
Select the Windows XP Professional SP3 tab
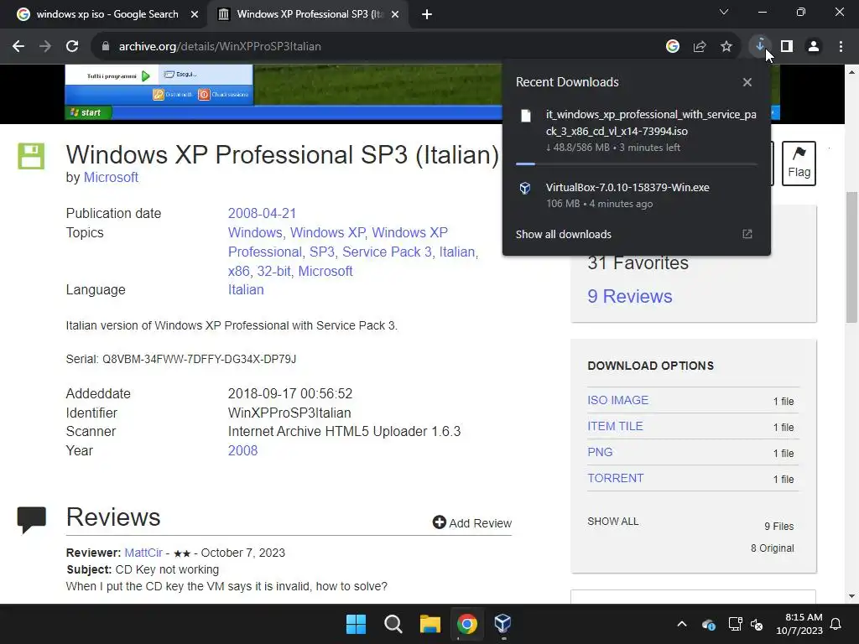click(x=310, y=14)
